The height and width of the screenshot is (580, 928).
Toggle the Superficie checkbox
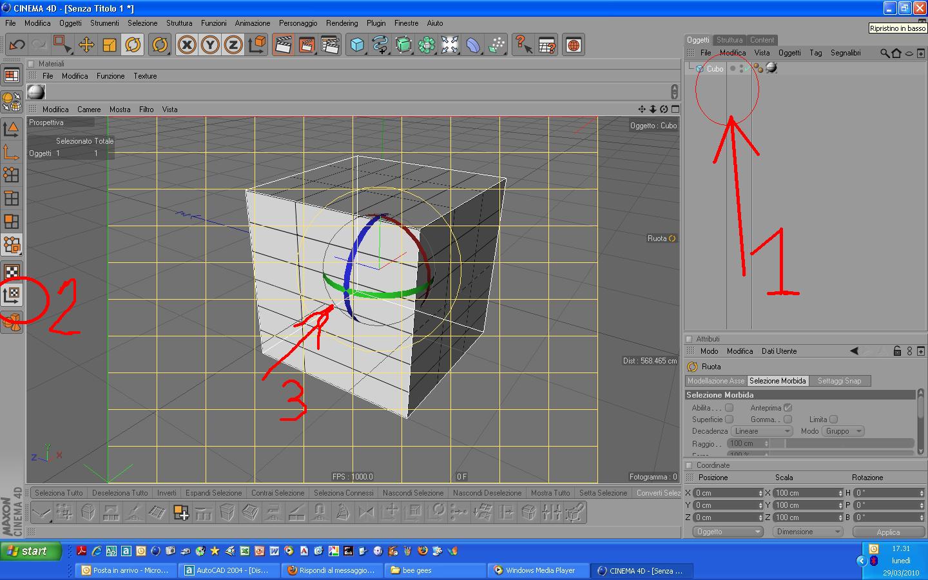(729, 420)
